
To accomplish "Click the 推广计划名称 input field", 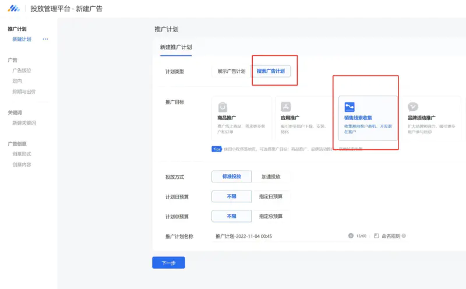I will click(x=280, y=236).
